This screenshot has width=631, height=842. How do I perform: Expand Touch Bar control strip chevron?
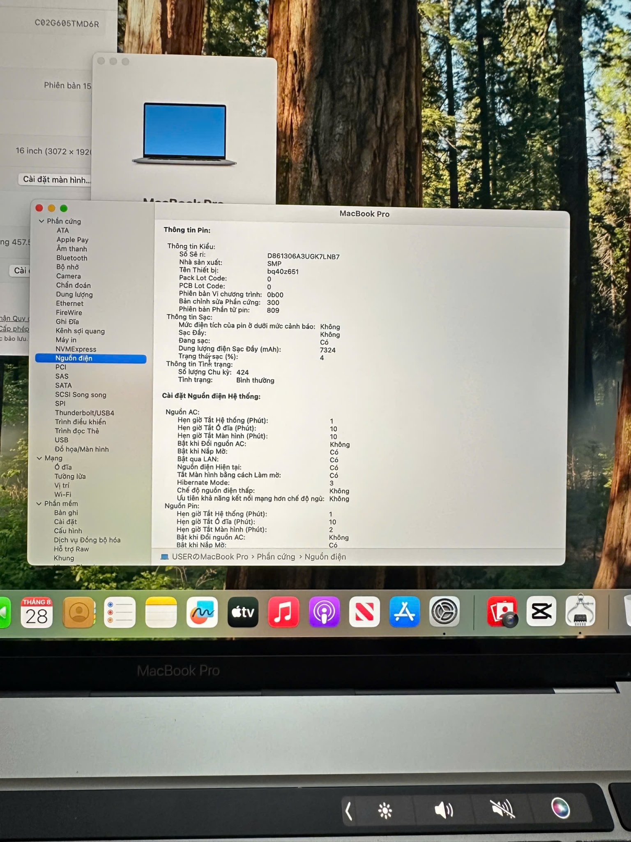coord(349,812)
